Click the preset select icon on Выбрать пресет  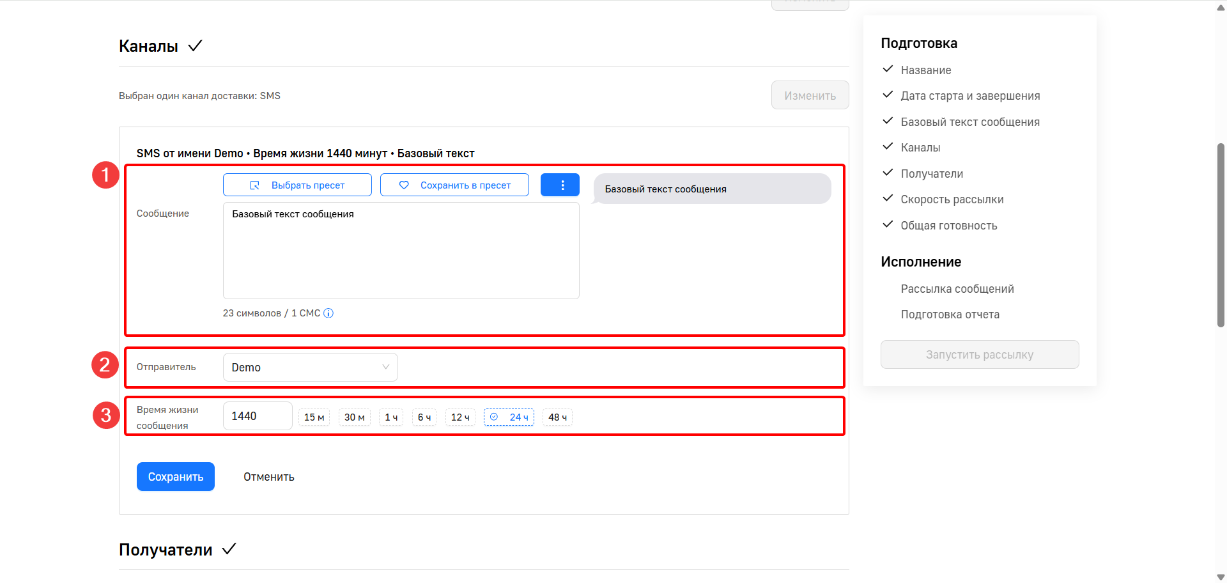pyautogui.click(x=254, y=185)
